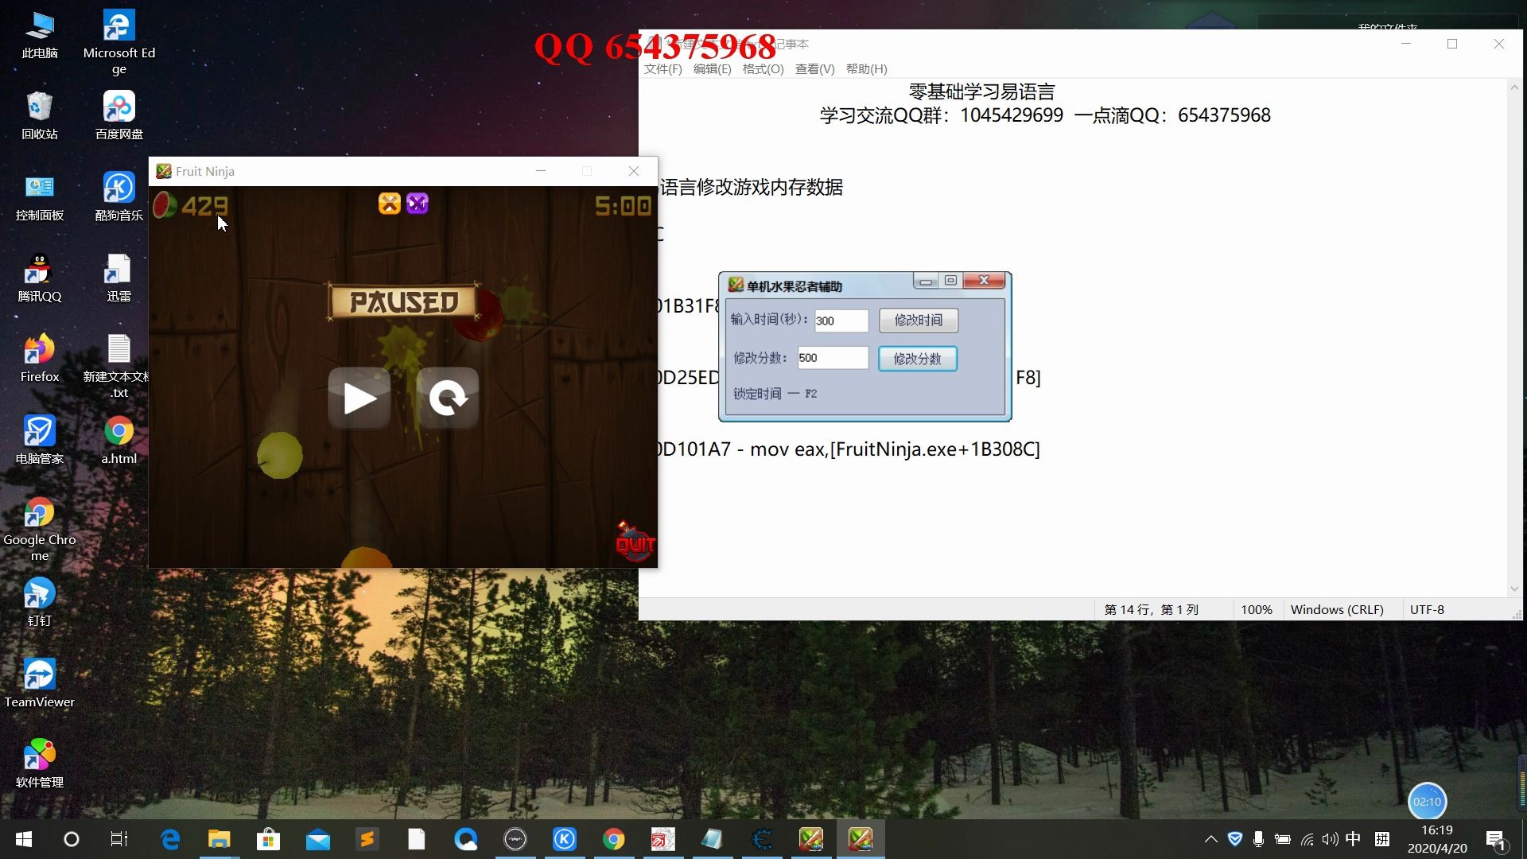The image size is (1527, 859).
Task: Open Microsoft Store from the taskbar
Action: [x=268, y=839]
